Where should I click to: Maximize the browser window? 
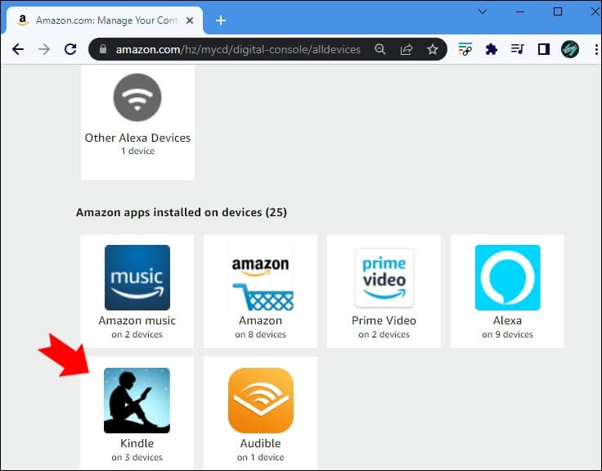point(558,11)
